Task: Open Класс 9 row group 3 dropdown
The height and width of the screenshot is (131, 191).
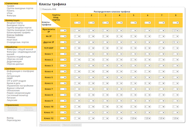Action: [105, 101]
